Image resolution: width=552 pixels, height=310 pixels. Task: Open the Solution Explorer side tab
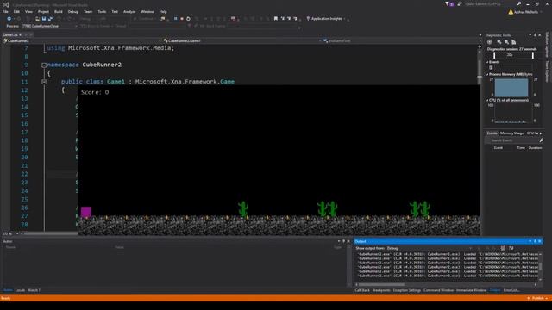click(547, 44)
